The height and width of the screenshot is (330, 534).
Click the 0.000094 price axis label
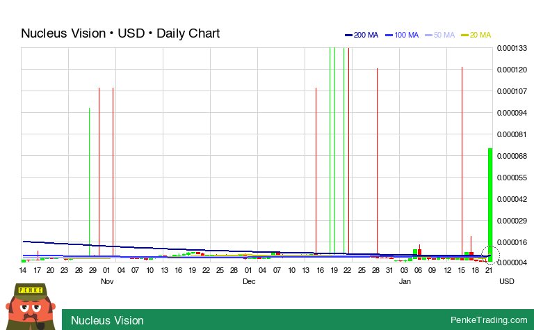(512, 113)
